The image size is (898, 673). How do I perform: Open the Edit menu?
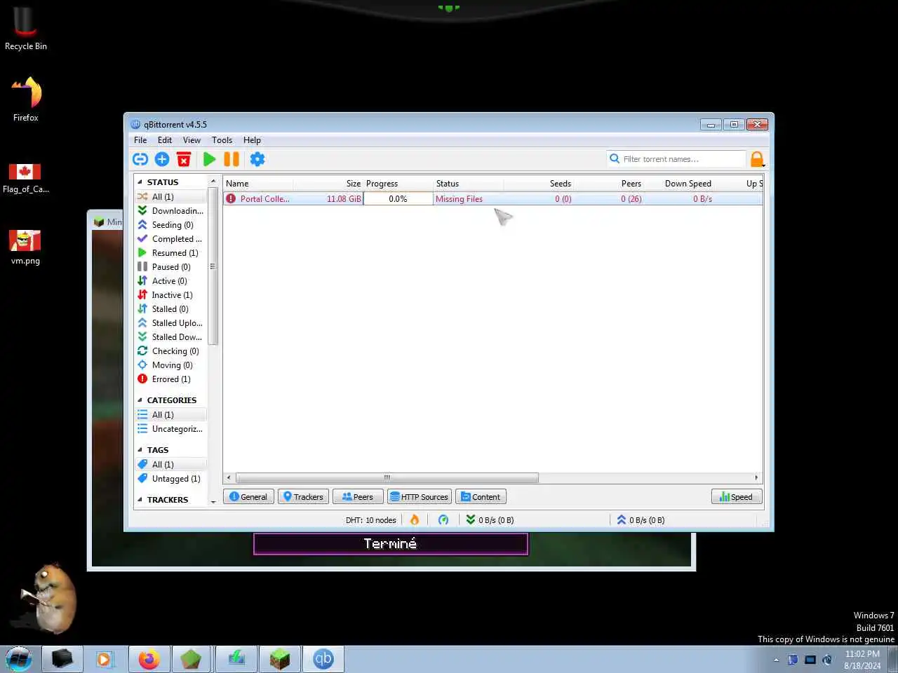[165, 140]
